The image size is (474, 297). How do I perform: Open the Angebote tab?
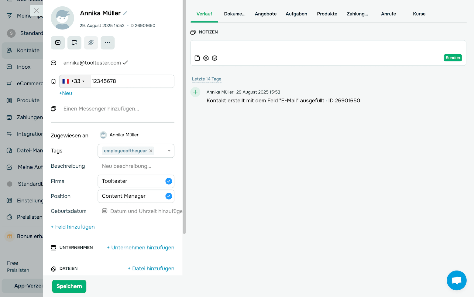[266, 14]
